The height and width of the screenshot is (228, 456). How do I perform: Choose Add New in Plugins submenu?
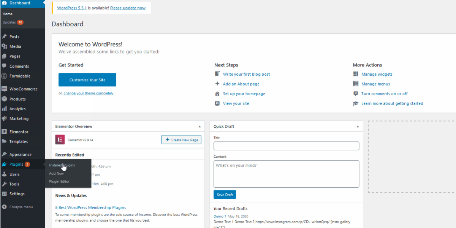(x=56, y=174)
